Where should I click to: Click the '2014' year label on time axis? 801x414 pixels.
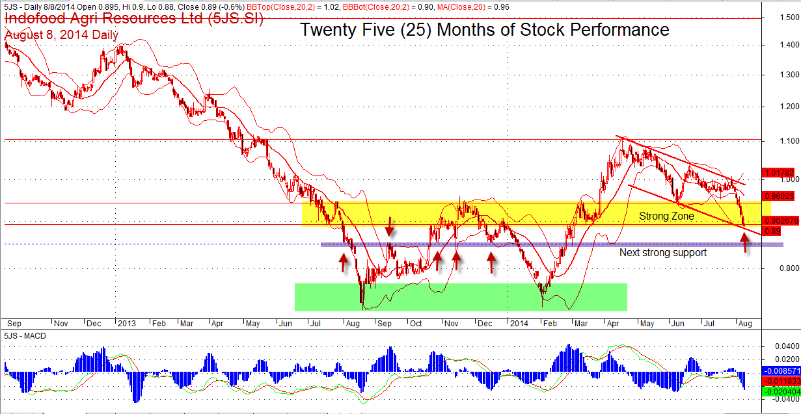520,322
